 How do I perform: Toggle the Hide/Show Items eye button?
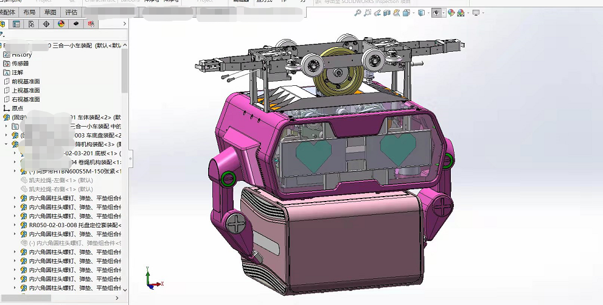click(x=436, y=13)
